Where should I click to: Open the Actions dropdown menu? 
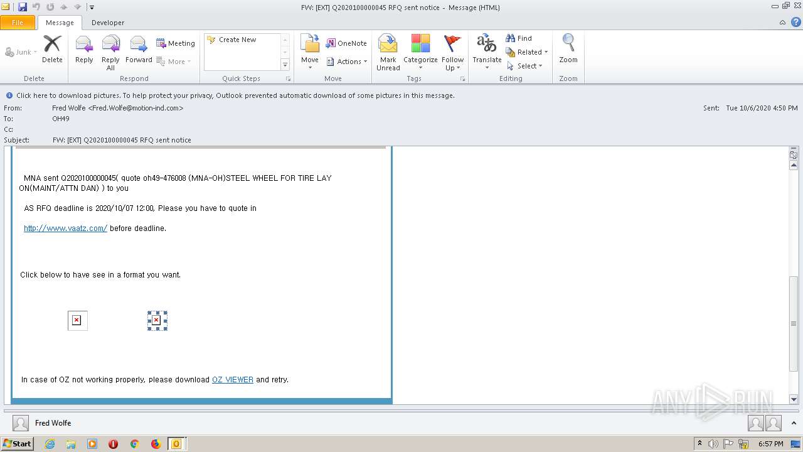tap(347, 62)
